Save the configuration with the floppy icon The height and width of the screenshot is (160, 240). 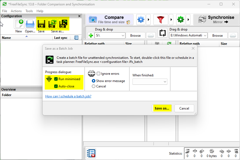[x=41, y=24]
